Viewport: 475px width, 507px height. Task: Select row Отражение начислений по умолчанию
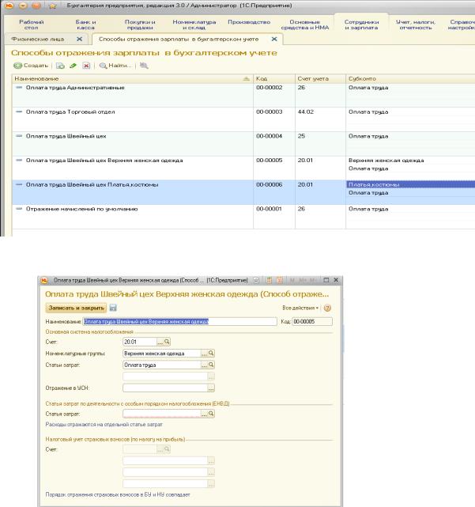pos(243,216)
